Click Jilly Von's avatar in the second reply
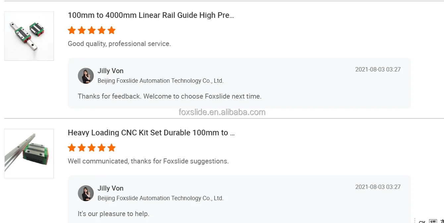444x223 pixels. (x=86, y=193)
